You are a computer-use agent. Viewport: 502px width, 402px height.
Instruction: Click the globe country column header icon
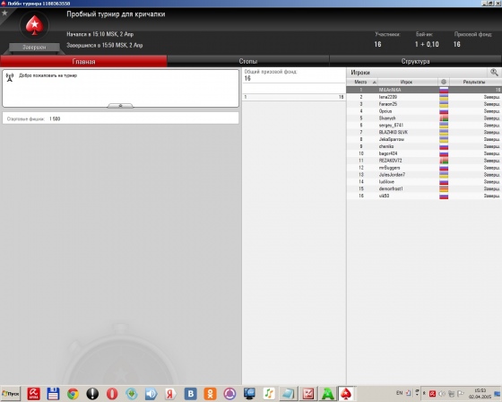click(x=444, y=82)
